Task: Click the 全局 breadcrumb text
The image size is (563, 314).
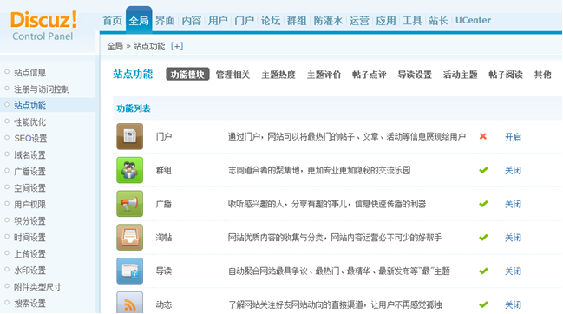Action: 115,46
